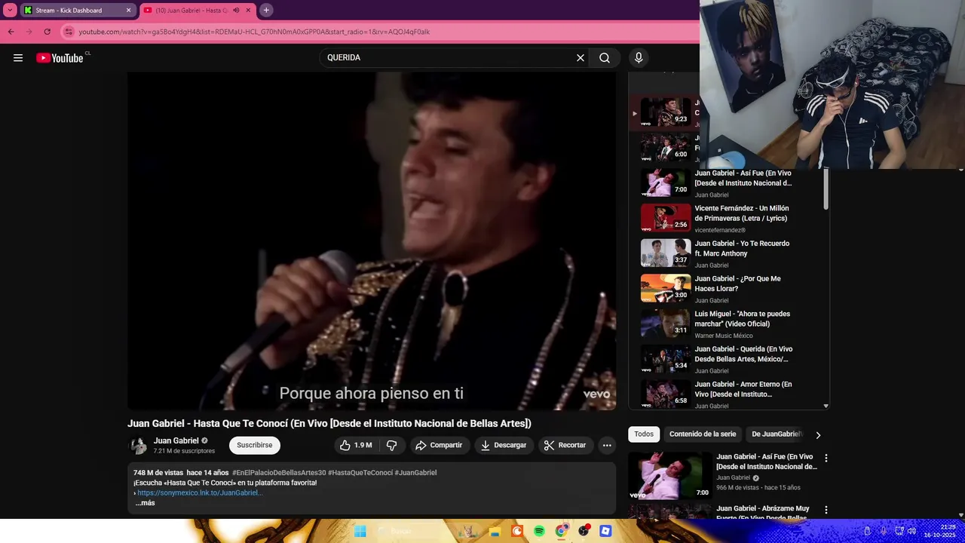This screenshot has width=965, height=543.
Task: Open Chrome from the taskbar
Action: 561,531
